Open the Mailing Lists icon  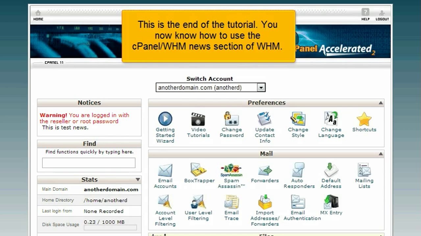point(364,170)
